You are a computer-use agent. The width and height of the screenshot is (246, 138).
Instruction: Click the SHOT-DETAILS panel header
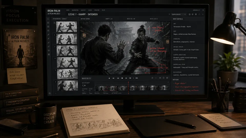coord(178,19)
